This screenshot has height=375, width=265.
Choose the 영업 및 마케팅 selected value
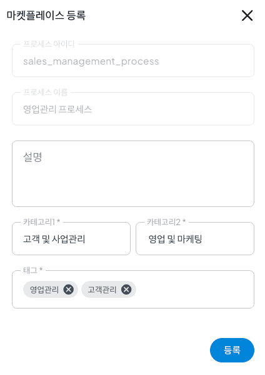(175, 239)
